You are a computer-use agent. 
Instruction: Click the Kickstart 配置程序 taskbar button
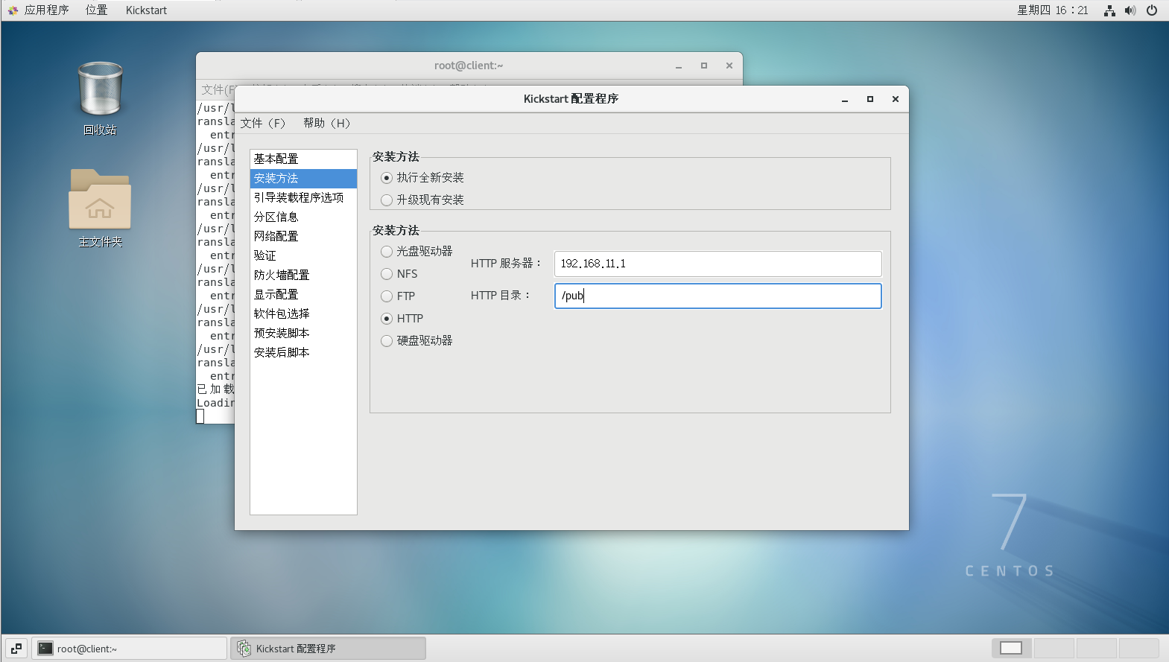pyautogui.click(x=328, y=649)
